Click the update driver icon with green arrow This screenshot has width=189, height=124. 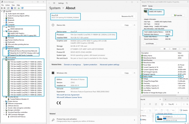19,8
